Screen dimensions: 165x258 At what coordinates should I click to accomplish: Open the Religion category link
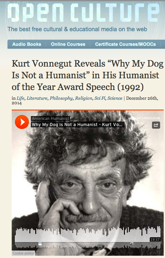click(x=84, y=98)
